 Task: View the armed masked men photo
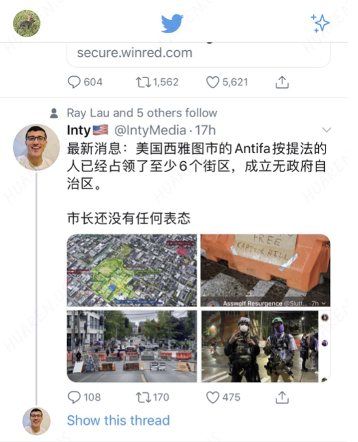click(x=265, y=346)
